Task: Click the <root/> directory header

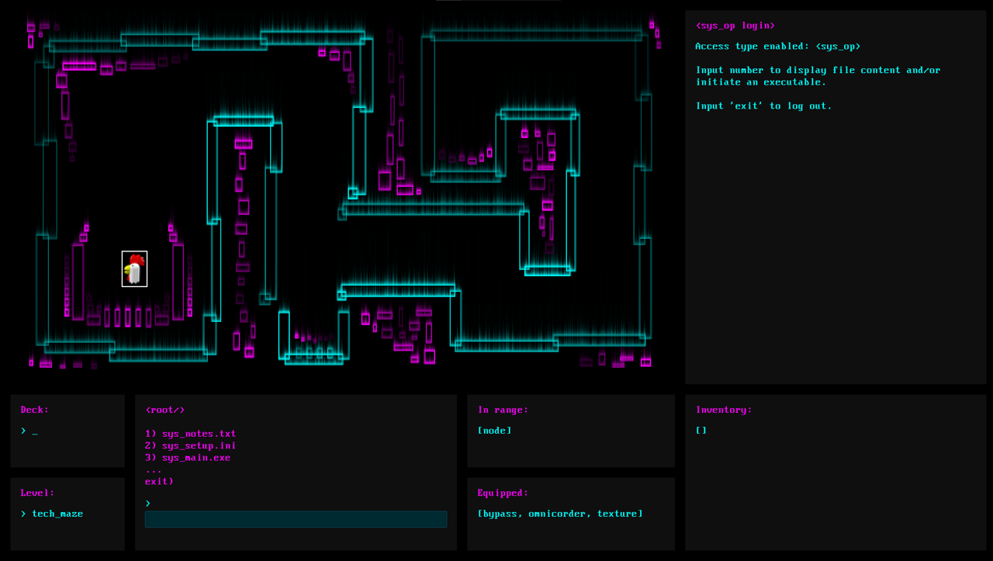Action: (165, 410)
